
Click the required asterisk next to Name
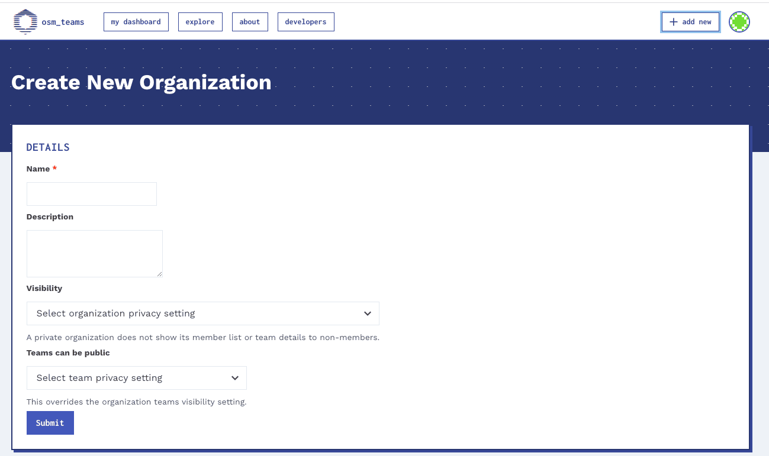(x=54, y=168)
